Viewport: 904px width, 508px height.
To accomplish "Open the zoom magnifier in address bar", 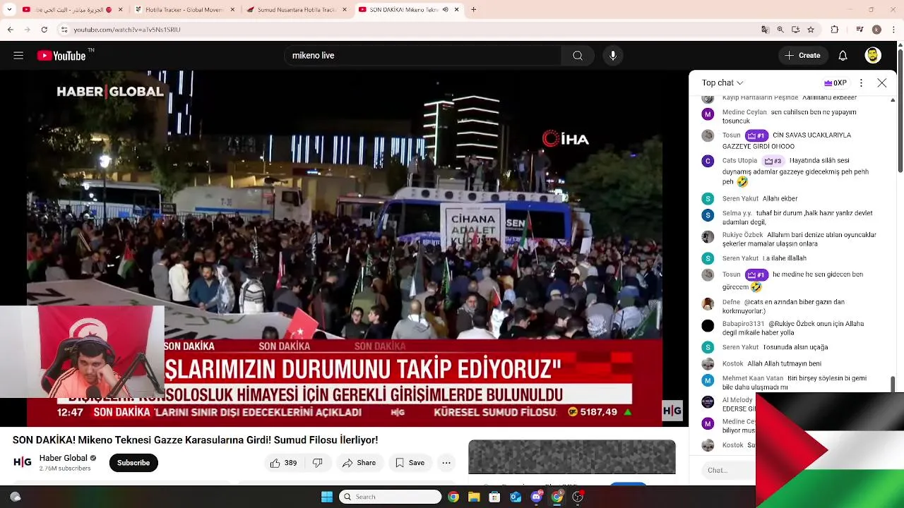I will click(x=780, y=30).
